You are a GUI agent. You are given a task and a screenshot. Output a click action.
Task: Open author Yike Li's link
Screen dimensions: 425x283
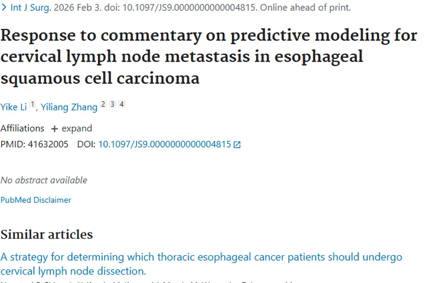14,107
